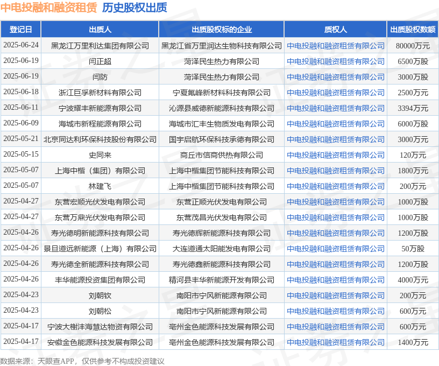Open the 质权人 link in the 刘朝松 row
This screenshot has width=439, height=366.
tap(335, 311)
